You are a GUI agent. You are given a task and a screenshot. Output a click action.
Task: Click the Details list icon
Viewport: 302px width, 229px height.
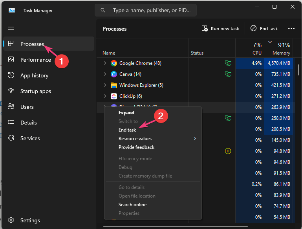(x=11, y=123)
